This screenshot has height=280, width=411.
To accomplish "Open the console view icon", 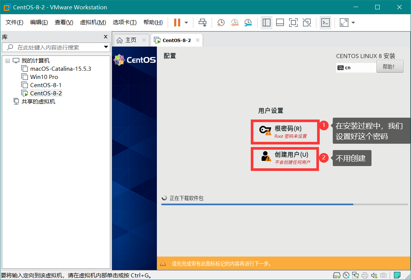I will click(x=325, y=23).
